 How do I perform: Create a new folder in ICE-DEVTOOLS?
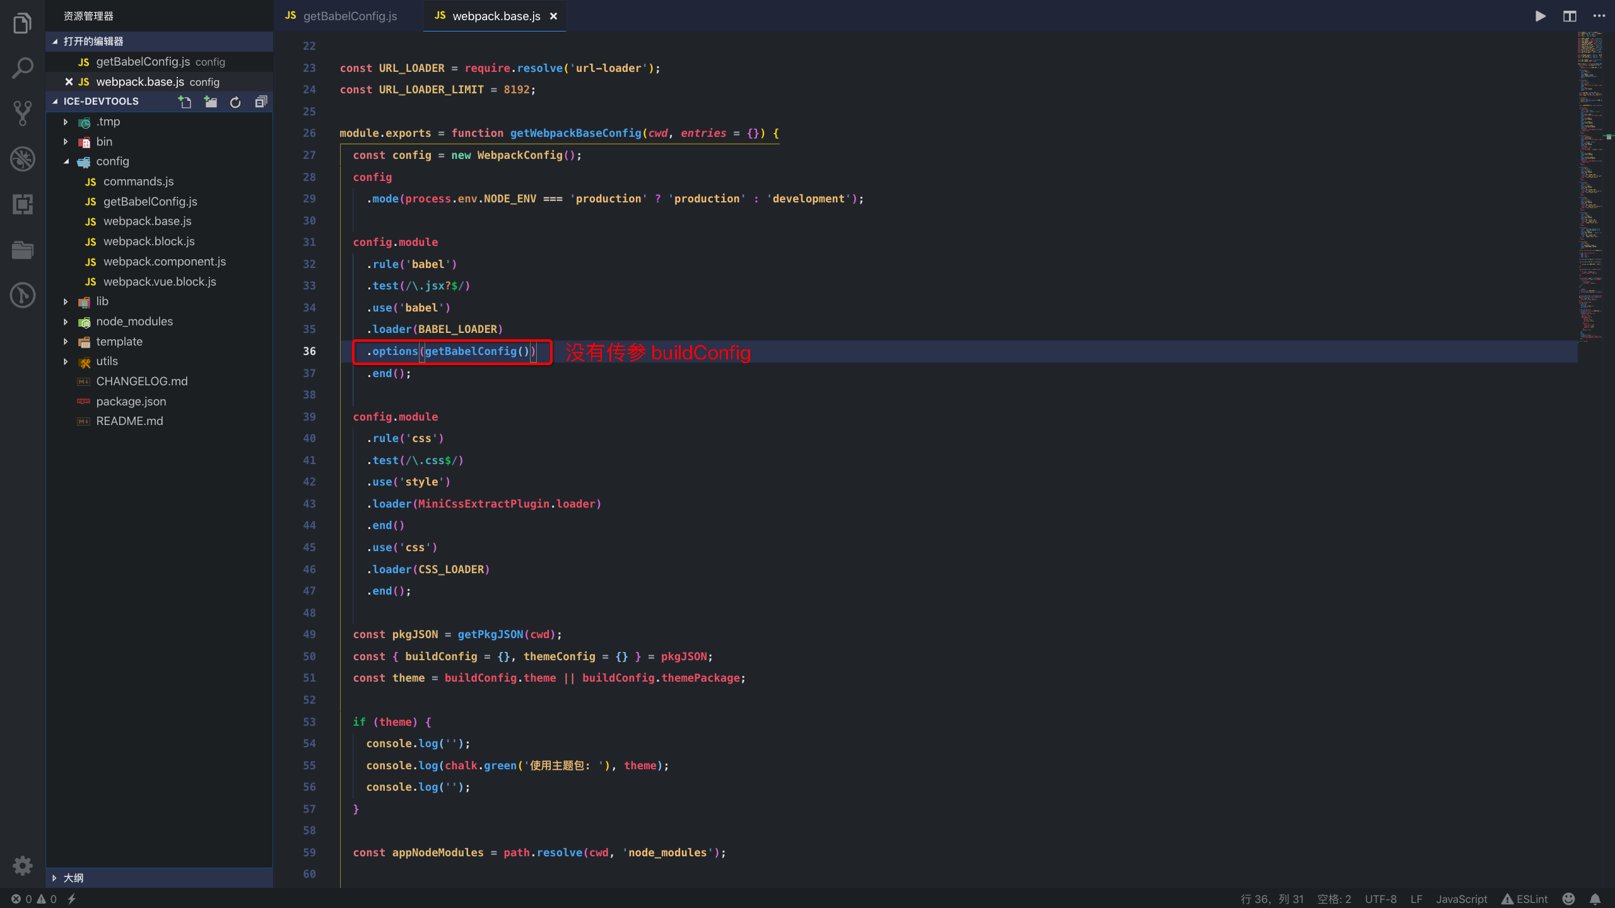click(210, 102)
